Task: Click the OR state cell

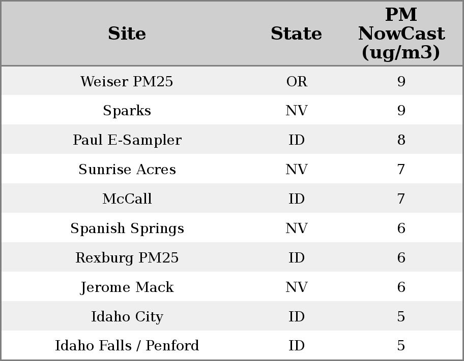Action: click(x=297, y=82)
